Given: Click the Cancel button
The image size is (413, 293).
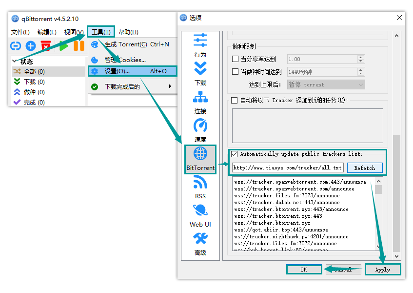Looking at the screenshot, I should [x=343, y=270].
